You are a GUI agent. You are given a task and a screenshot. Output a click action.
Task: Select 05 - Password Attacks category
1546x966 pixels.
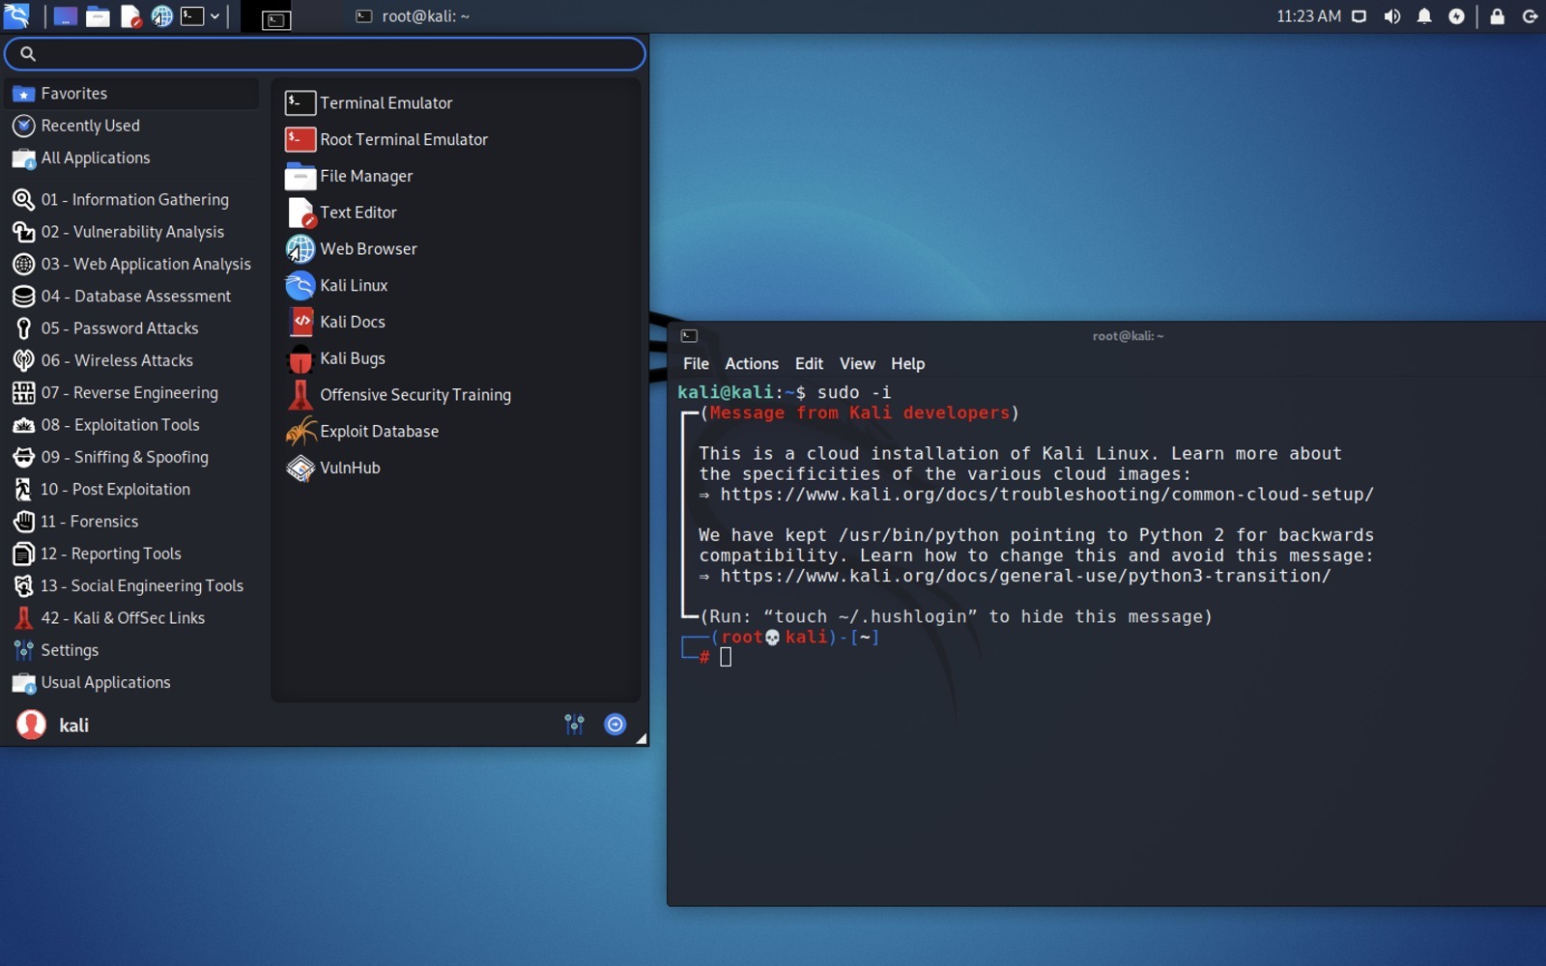(131, 328)
